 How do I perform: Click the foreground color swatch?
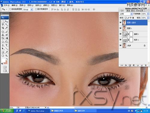[x=4, y=60]
